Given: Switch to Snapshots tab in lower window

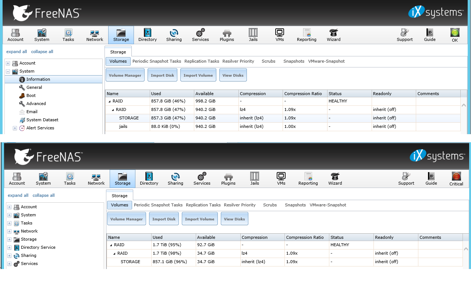Looking at the screenshot, I should (295, 205).
